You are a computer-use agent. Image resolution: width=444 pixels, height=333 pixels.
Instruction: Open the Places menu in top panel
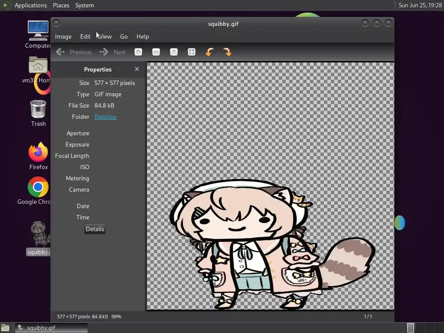(x=61, y=5)
